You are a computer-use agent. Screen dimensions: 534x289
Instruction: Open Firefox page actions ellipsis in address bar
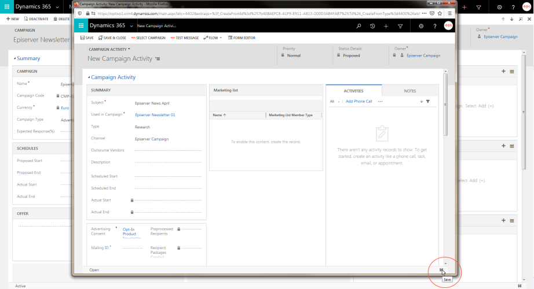[424, 14]
